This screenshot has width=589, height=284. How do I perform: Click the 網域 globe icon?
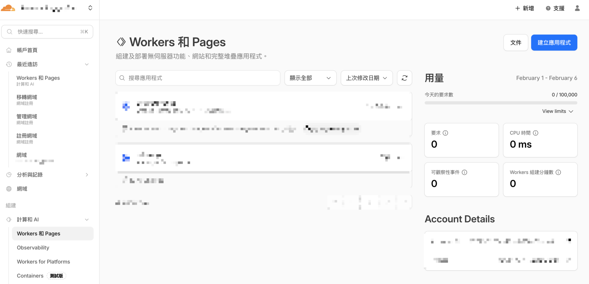point(9,189)
